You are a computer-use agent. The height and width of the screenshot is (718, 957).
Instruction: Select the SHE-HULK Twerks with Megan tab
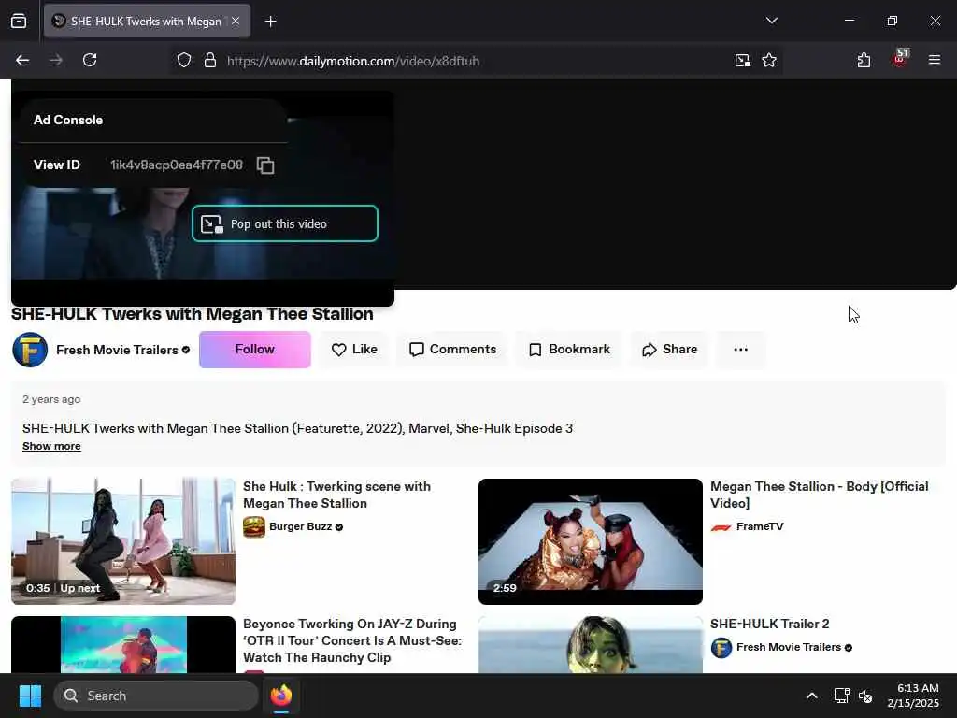147,22
